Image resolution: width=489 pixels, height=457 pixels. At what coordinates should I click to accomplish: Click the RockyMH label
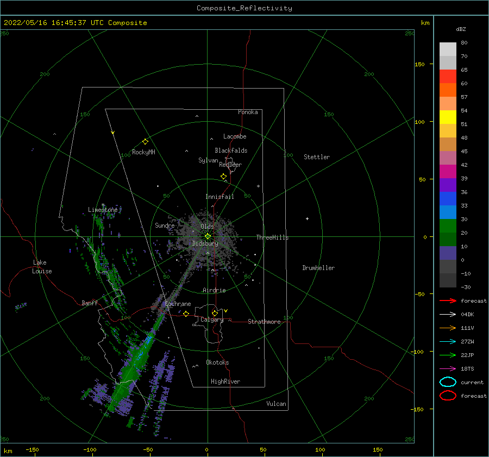coord(143,152)
